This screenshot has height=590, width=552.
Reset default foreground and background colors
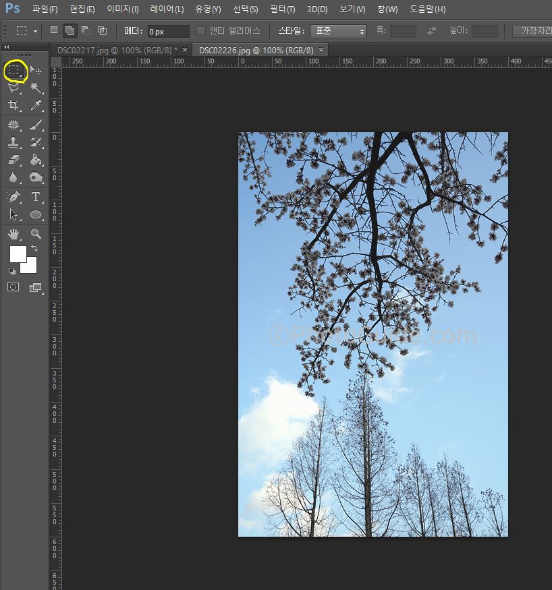[x=11, y=270]
